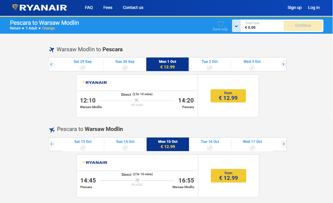The image size is (333, 203).
Task: Expand the Total Cost dropdown arrow
Action: click(236, 26)
